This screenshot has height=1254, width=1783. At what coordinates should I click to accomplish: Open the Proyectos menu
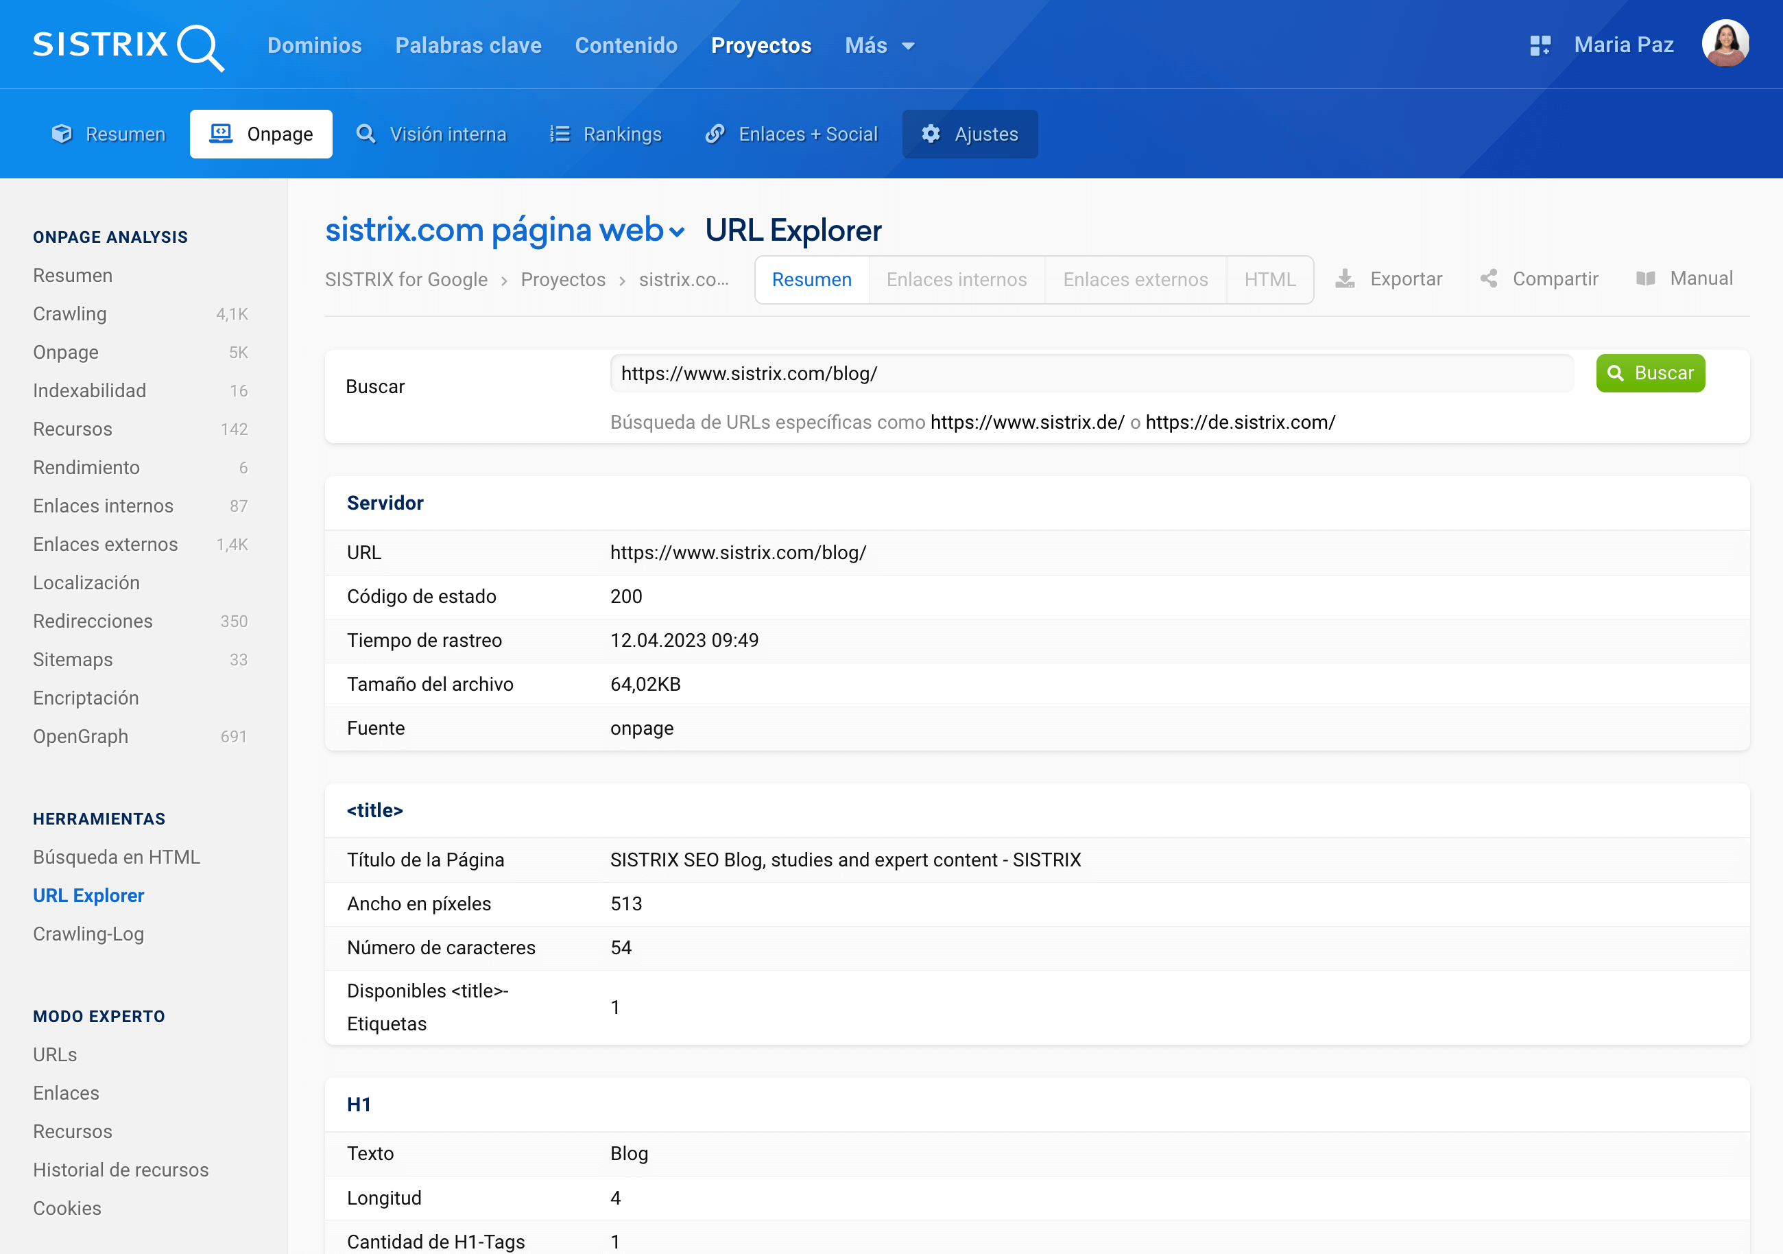click(761, 46)
